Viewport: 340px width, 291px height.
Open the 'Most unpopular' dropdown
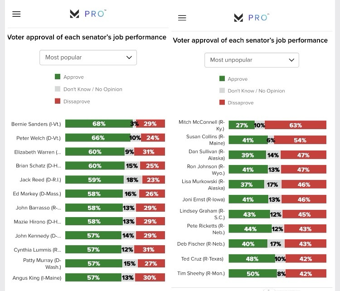252,60
